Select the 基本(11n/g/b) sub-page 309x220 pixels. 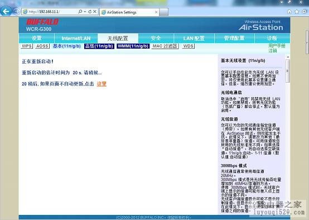pos(66,46)
